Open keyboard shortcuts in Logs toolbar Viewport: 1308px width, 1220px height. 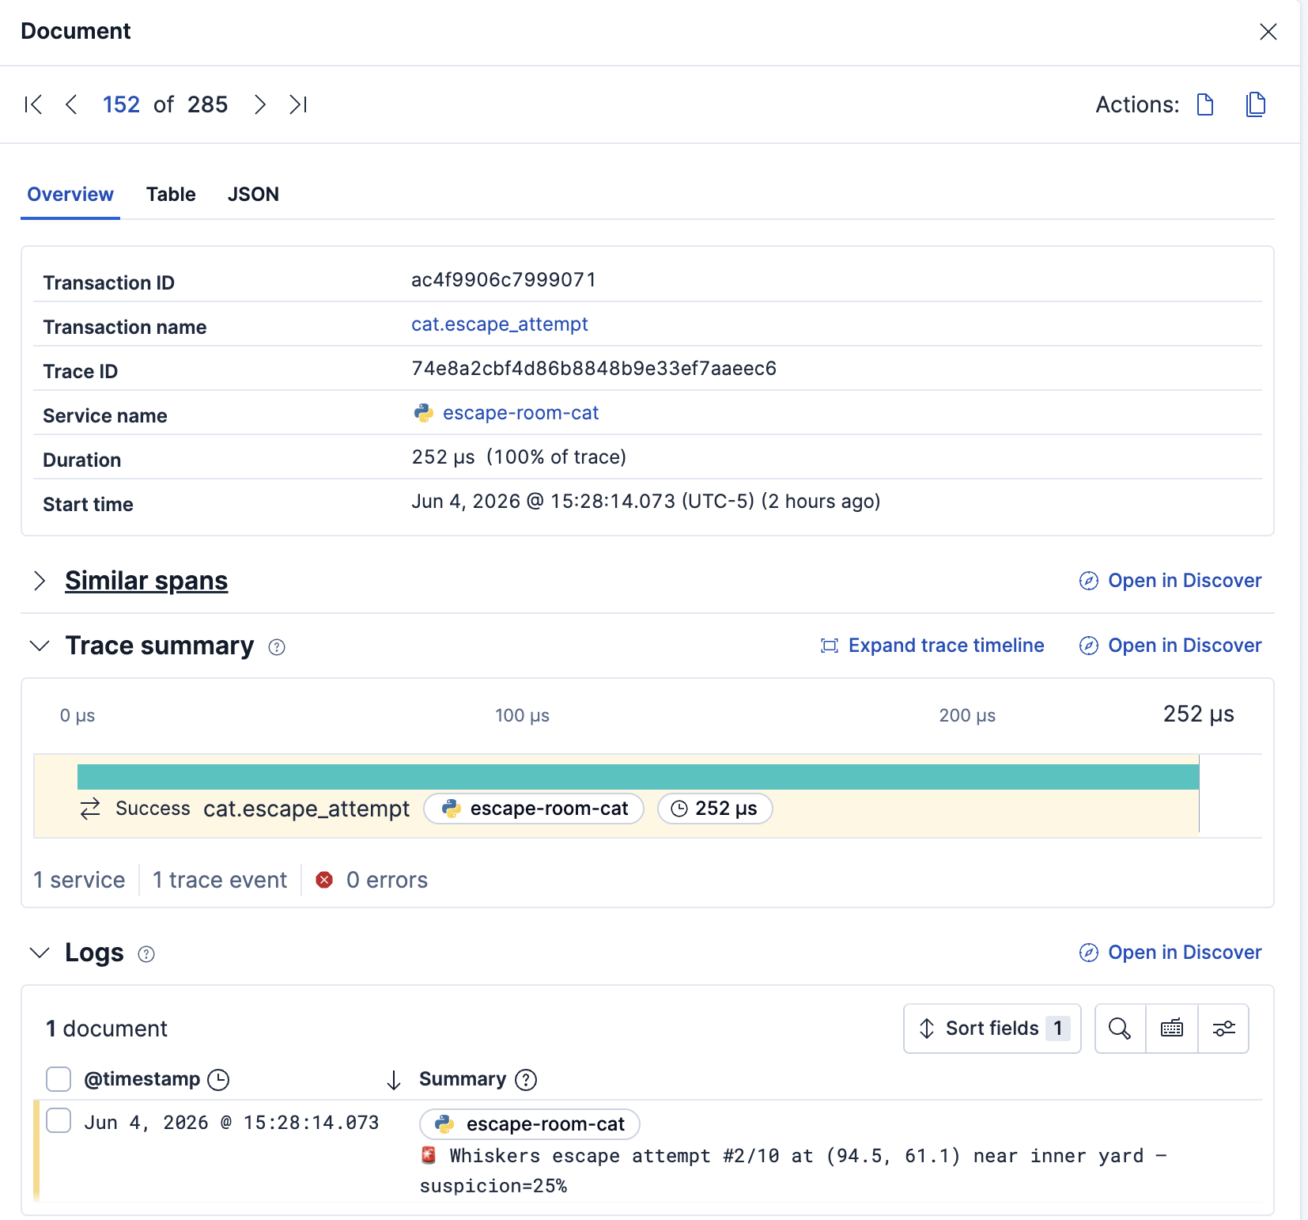(1172, 1029)
